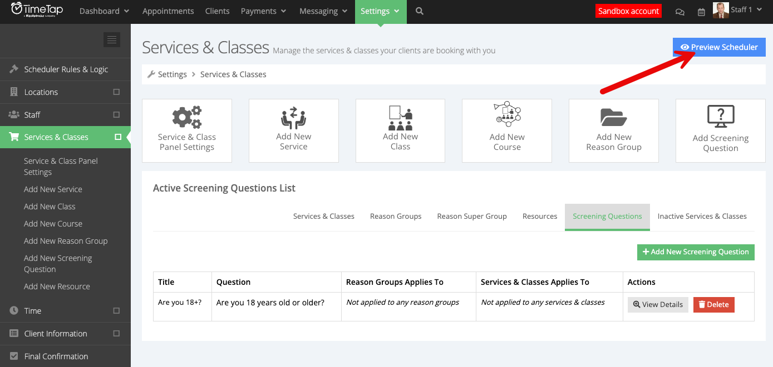773x367 pixels.
Task: Collapse the sidebar with hamburger icon
Action: click(112, 39)
